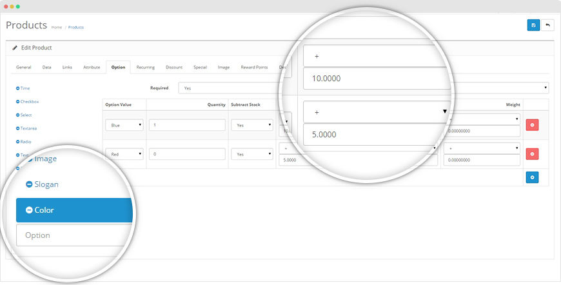Open the Reward Points tab
Viewport: 561px width, 285px height.
pyautogui.click(x=254, y=67)
